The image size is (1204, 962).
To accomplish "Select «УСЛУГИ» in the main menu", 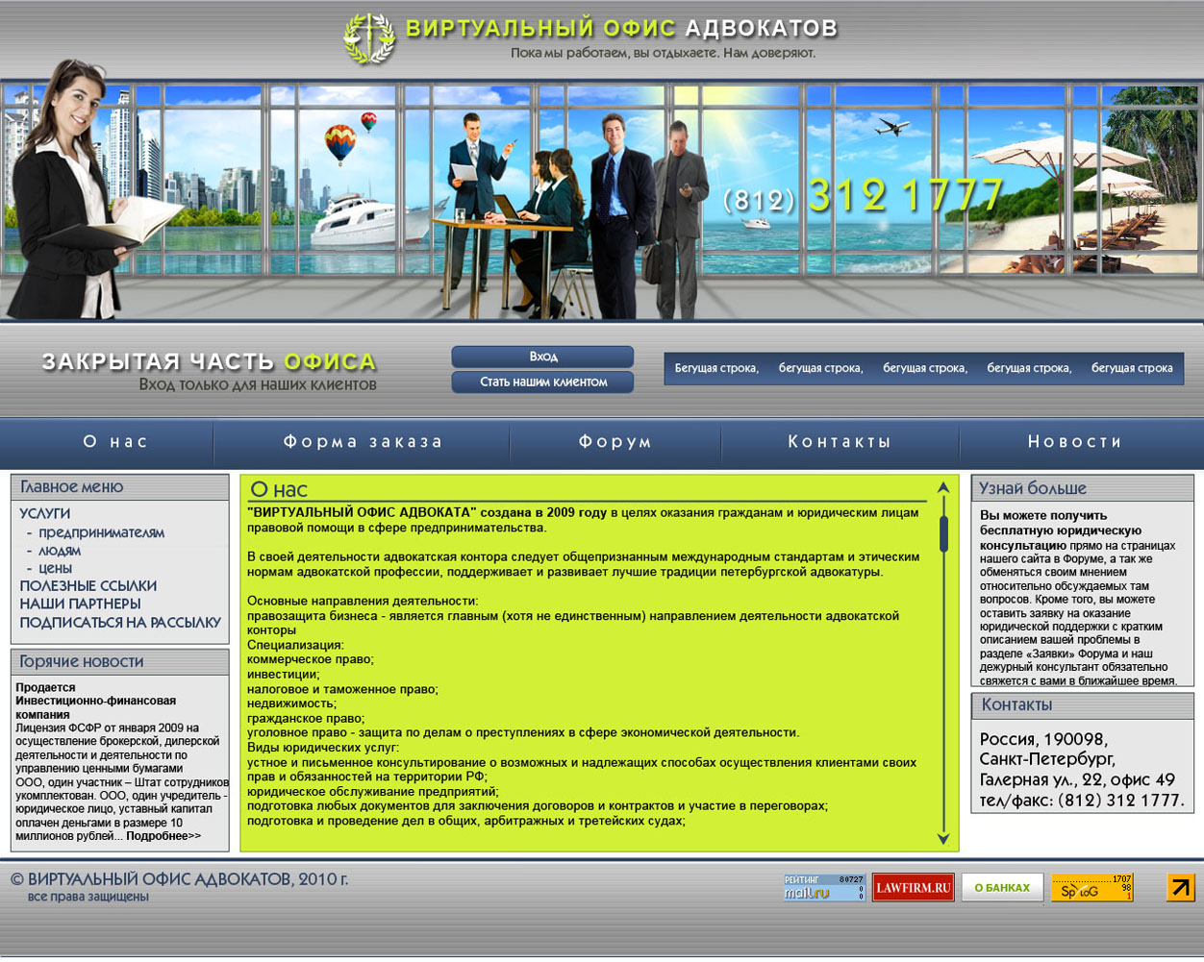I will click(45, 514).
